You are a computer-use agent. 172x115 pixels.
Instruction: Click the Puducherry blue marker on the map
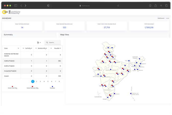[x=114, y=94]
